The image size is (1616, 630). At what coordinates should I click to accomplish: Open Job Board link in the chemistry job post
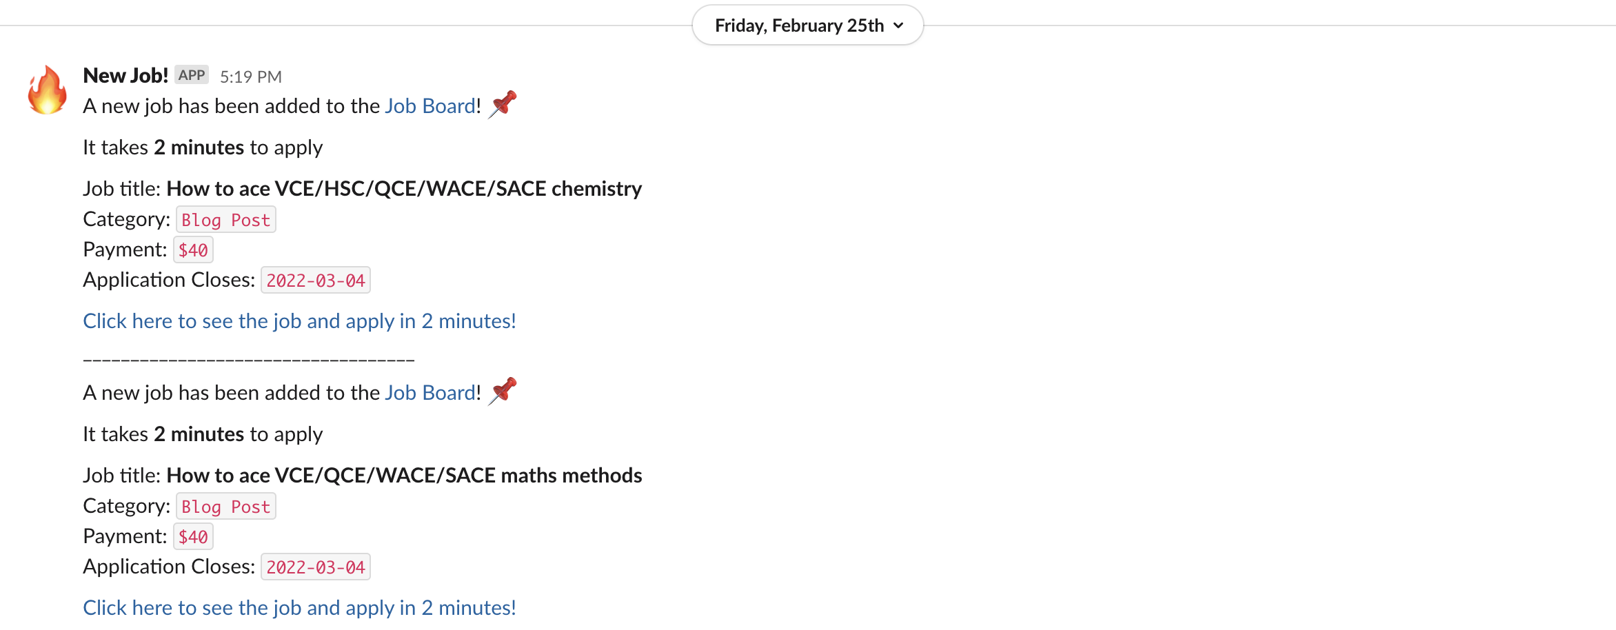pos(430,106)
